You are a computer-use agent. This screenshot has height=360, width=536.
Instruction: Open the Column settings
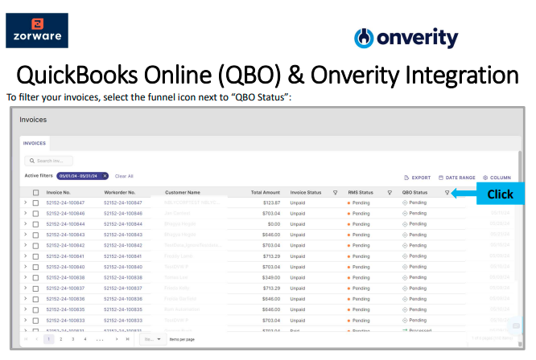[497, 178]
